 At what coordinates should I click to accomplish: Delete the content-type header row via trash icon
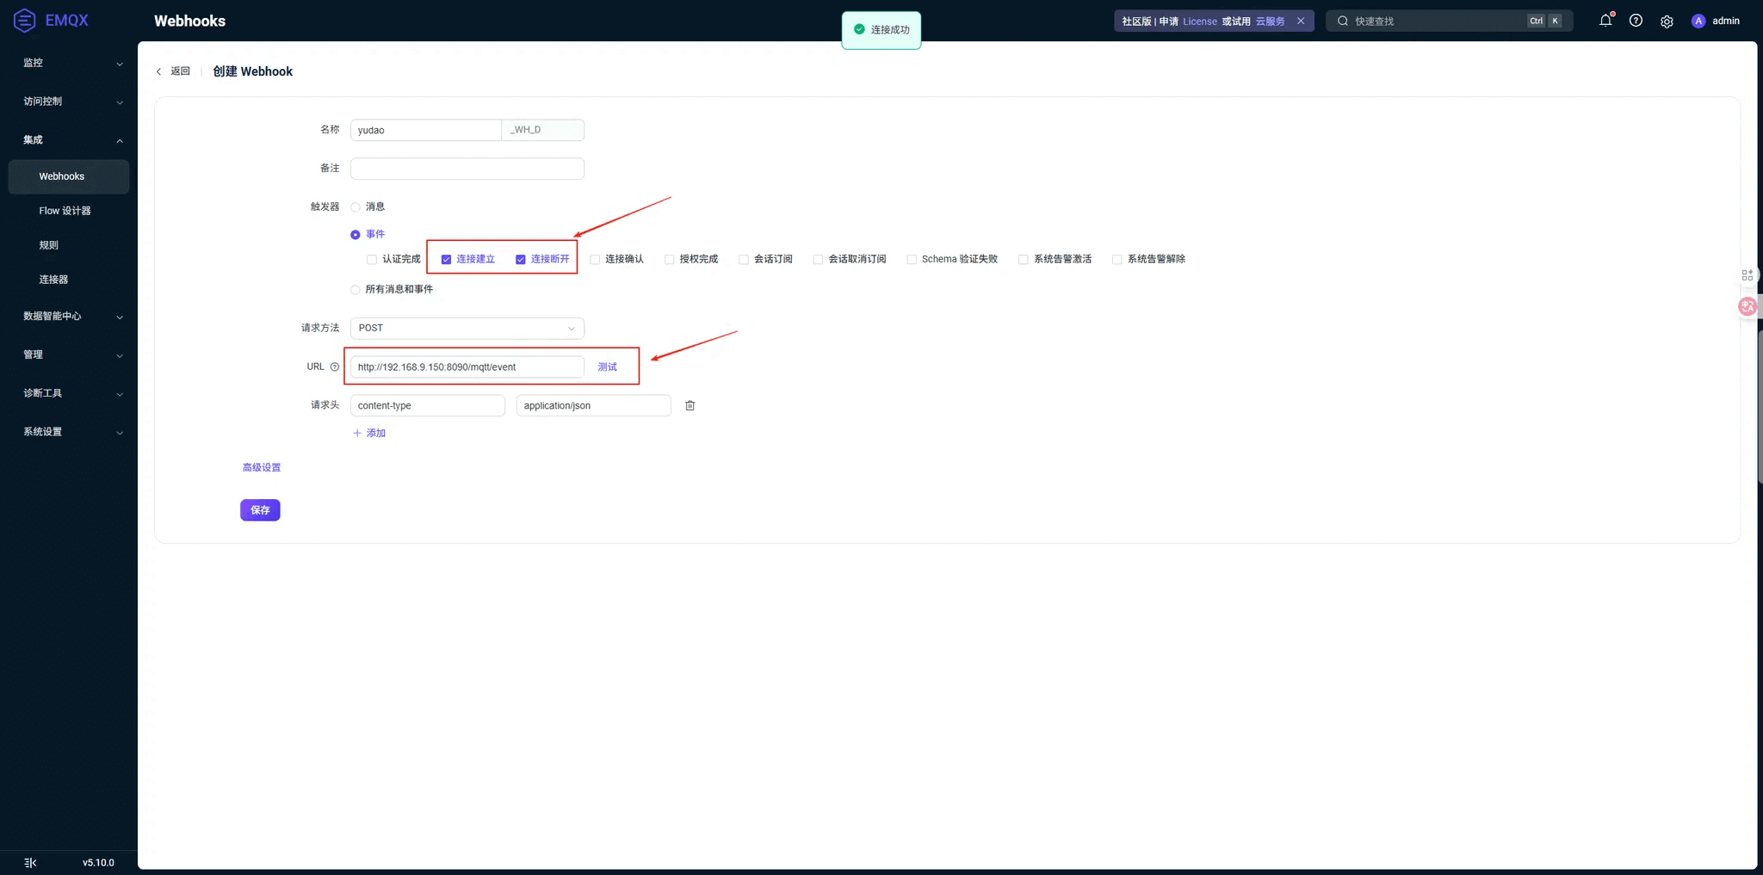(690, 405)
